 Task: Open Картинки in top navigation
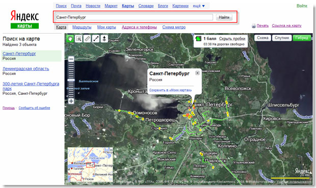click(x=180, y=6)
